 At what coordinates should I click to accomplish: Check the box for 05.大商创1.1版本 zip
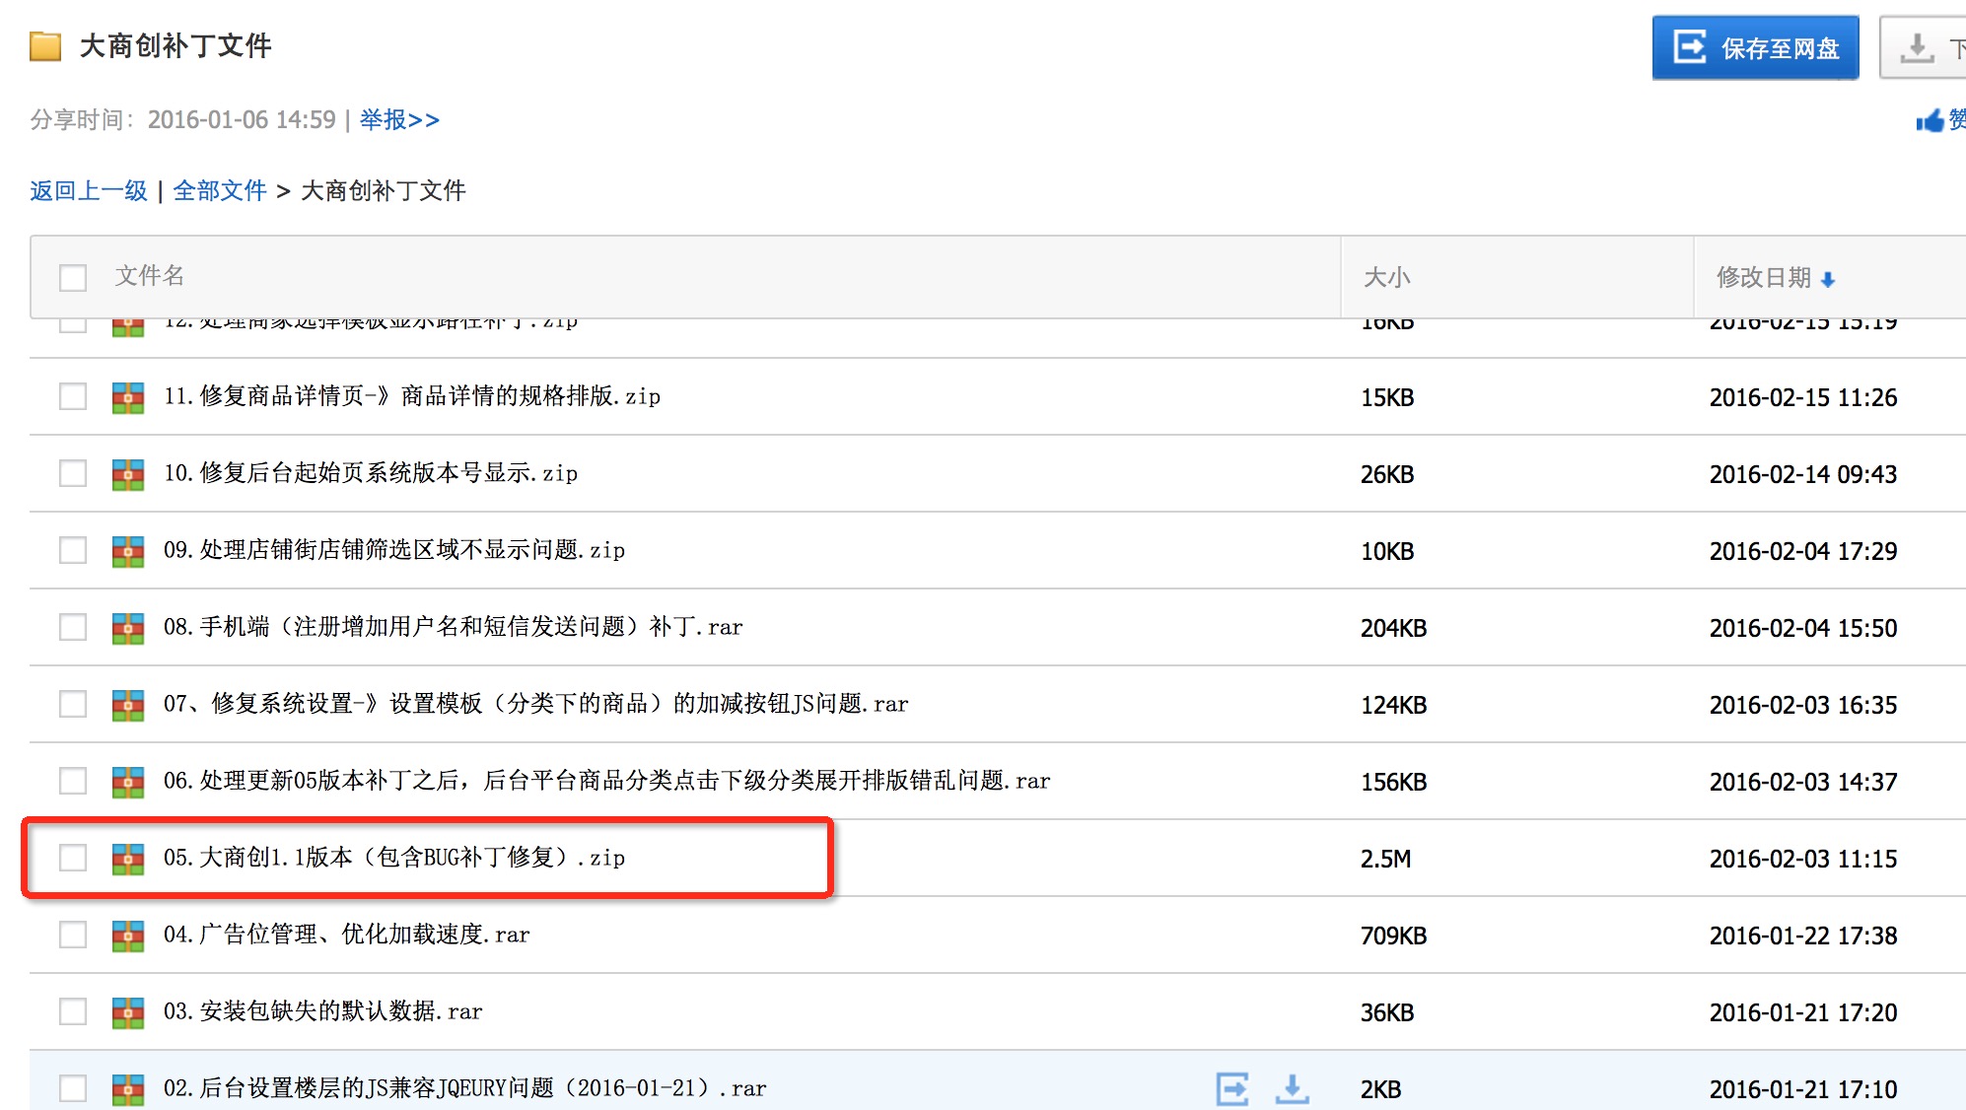click(x=73, y=858)
